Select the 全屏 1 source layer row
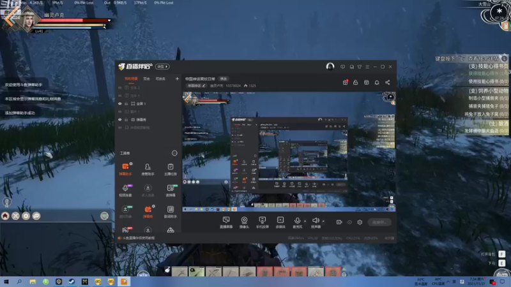This screenshot has width=511, height=287. click(148, 104)
